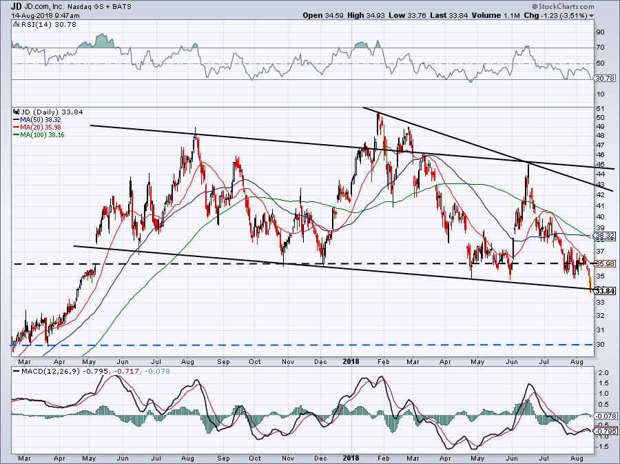Click the boxed -0.078 MACD axis label
Screen dimensions: 620x464
[x=606, y=416]
